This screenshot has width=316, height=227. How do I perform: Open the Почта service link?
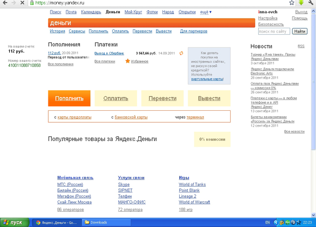71,12
